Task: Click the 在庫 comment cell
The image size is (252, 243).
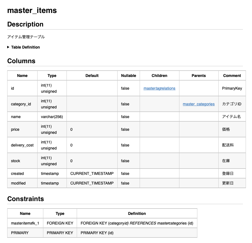Action: [x=232, y=161]
